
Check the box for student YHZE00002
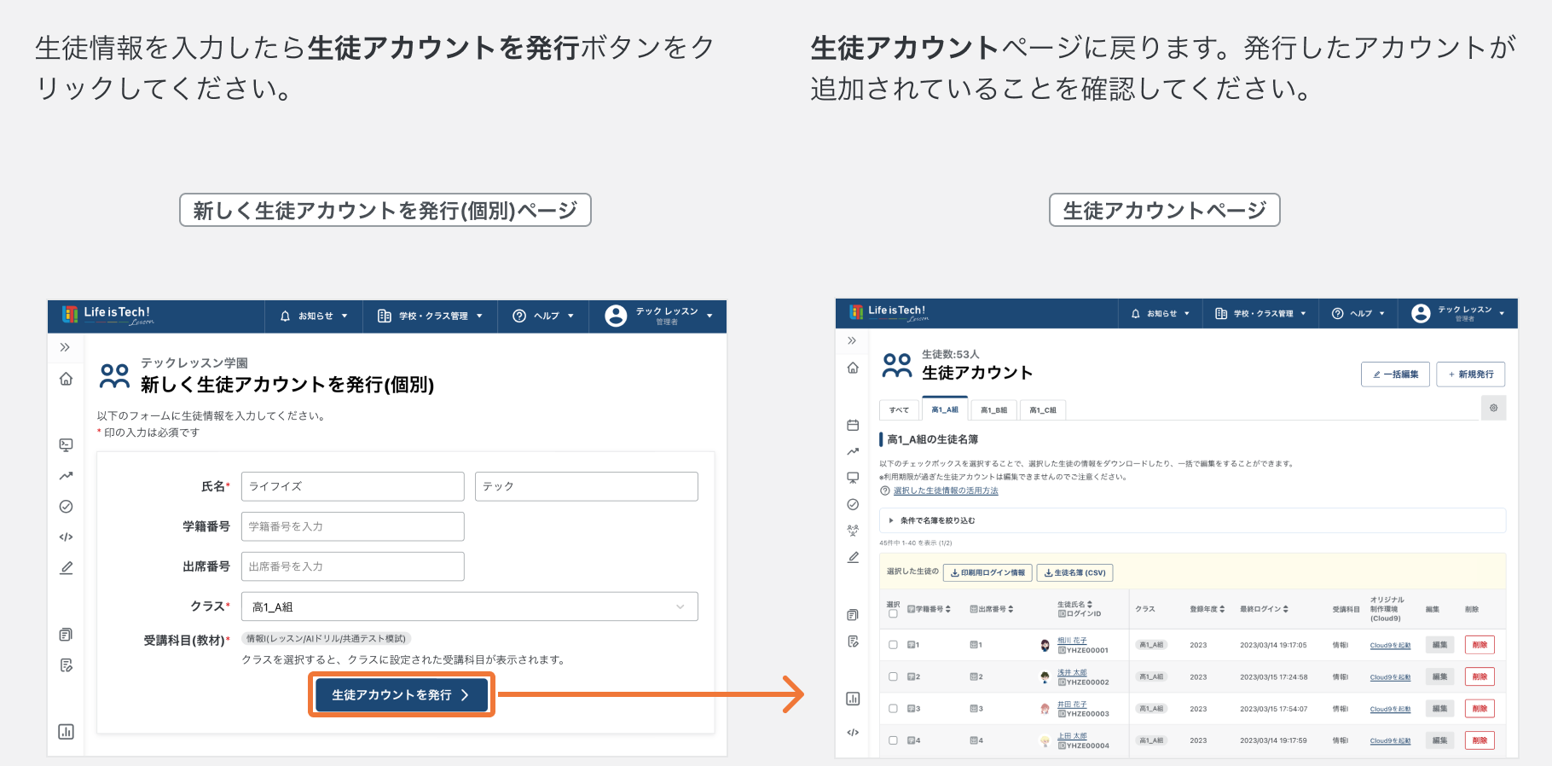tap(893, 676)
